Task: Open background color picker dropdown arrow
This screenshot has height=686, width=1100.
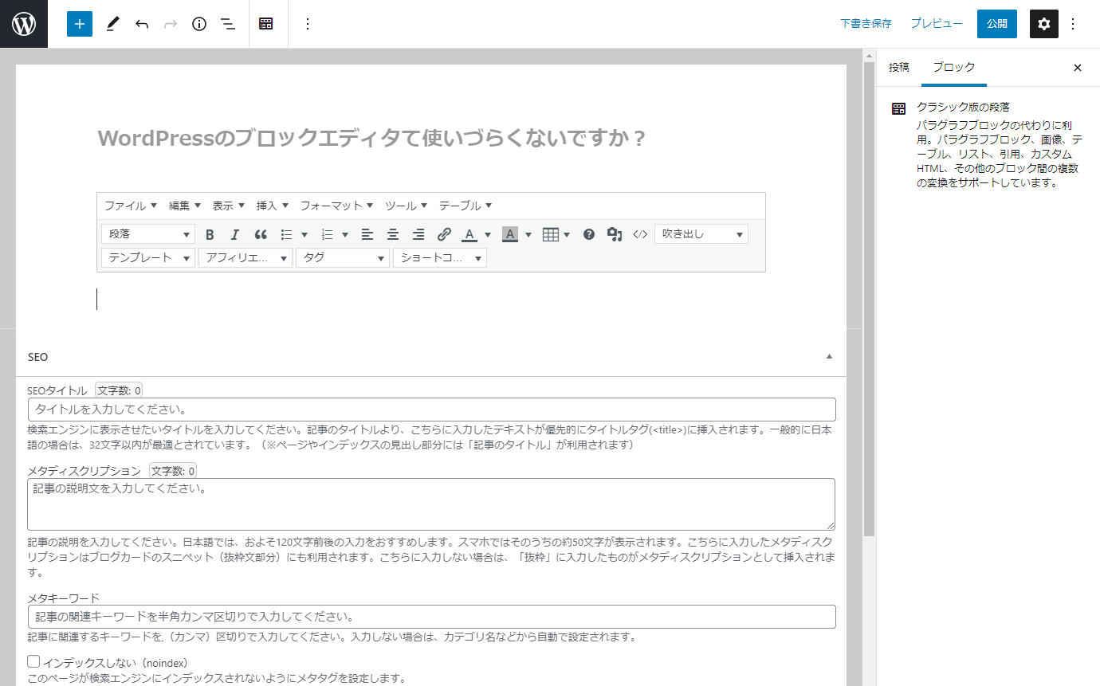Action: click(x=528, y=234)
